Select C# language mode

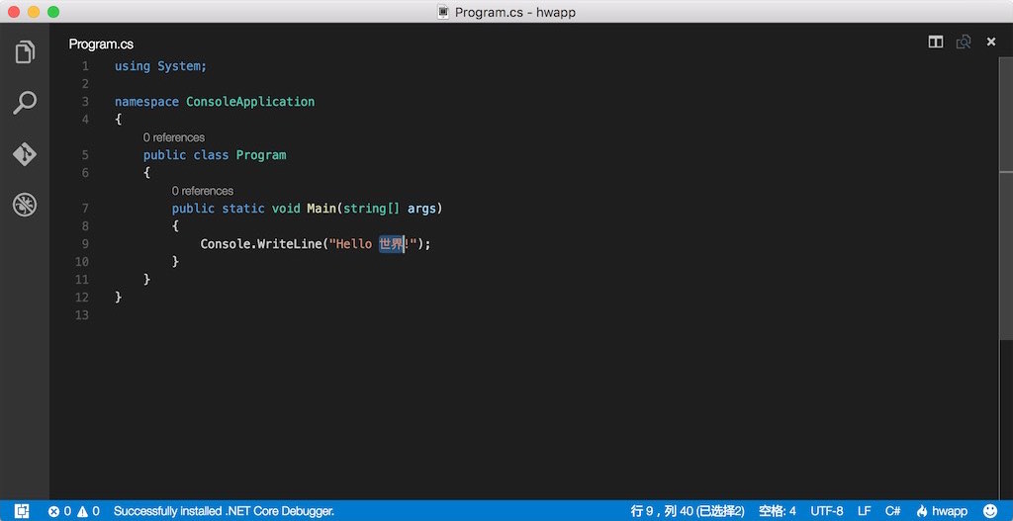pos(893,511)
